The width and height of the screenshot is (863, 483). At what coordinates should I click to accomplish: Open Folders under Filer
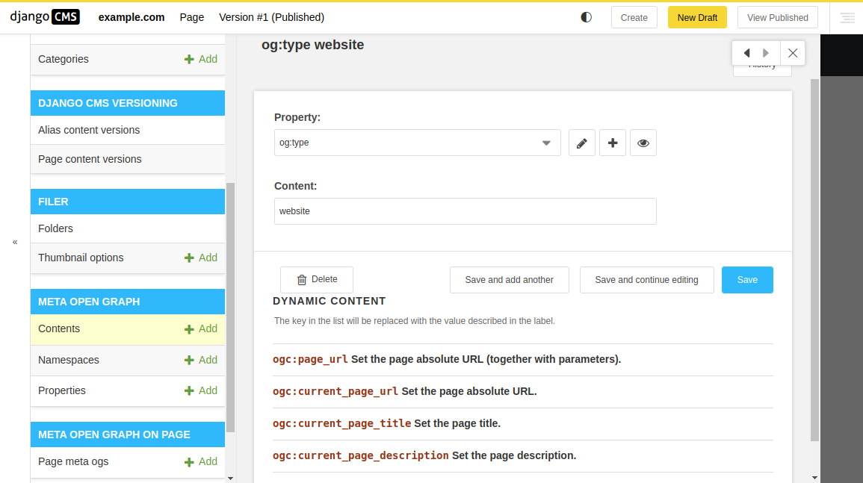click(55, 228)
